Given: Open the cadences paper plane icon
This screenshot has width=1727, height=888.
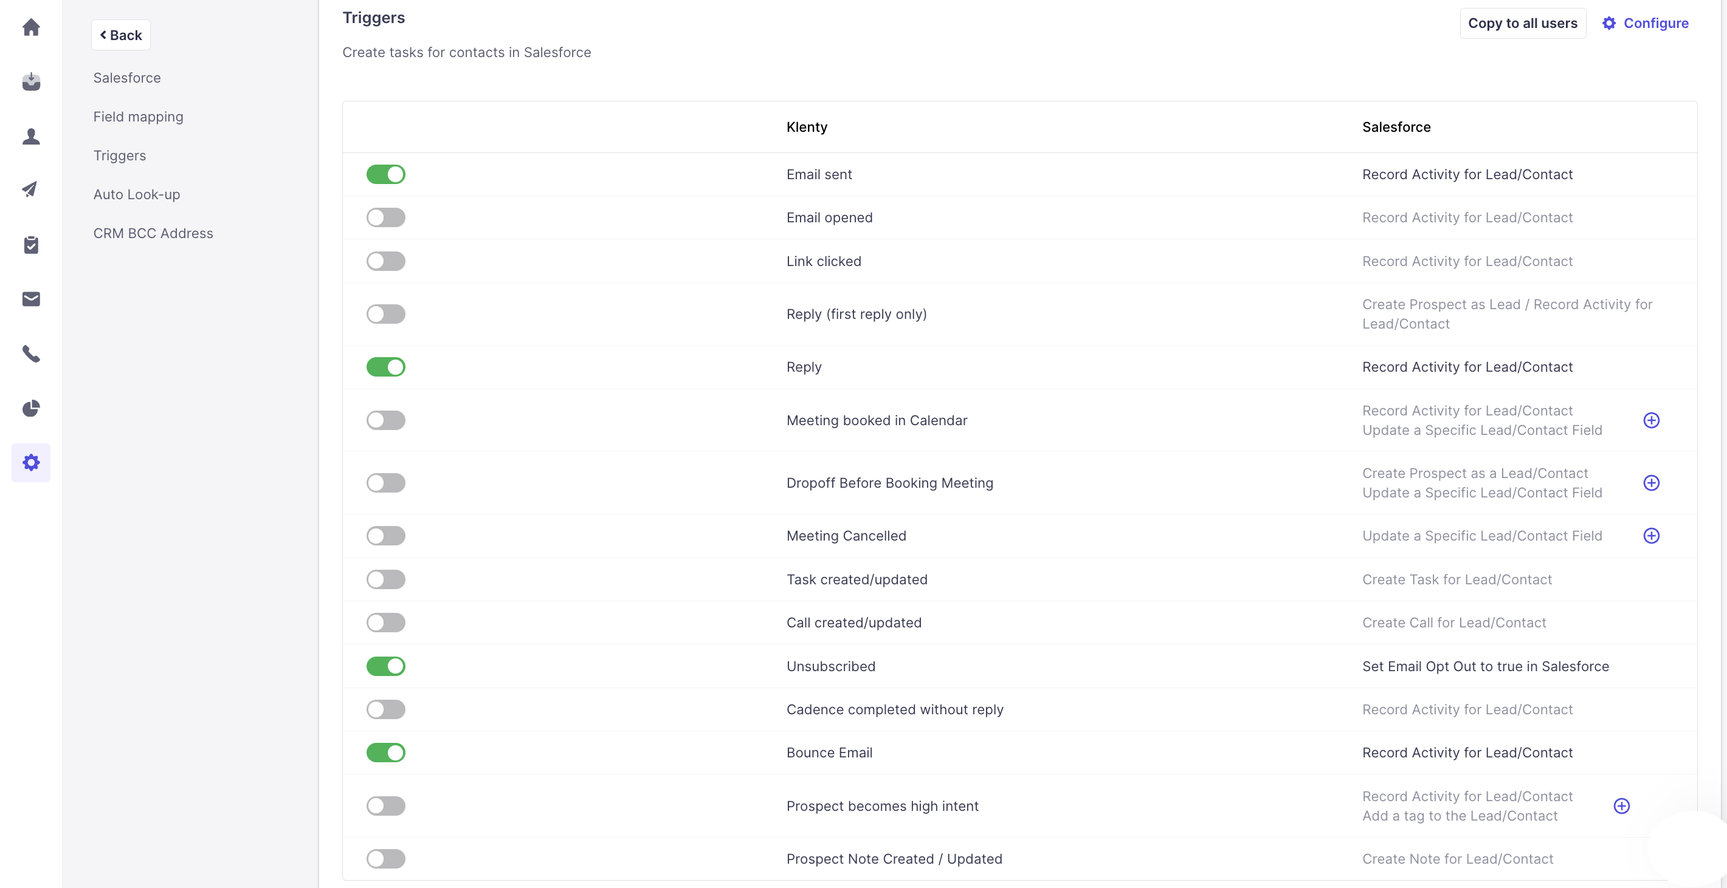Looking at the screenshot, I should pyautogui.click(x=31, y=190).
